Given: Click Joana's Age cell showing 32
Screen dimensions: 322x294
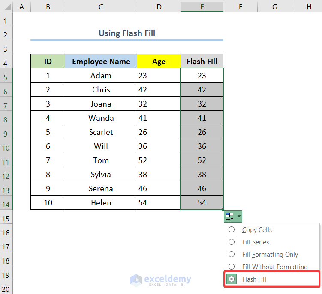Looking at the screenshot, I should pos(159,104).
